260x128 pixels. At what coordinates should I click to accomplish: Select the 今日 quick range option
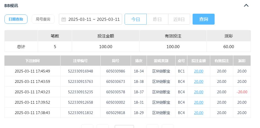(x=135, y=19)
